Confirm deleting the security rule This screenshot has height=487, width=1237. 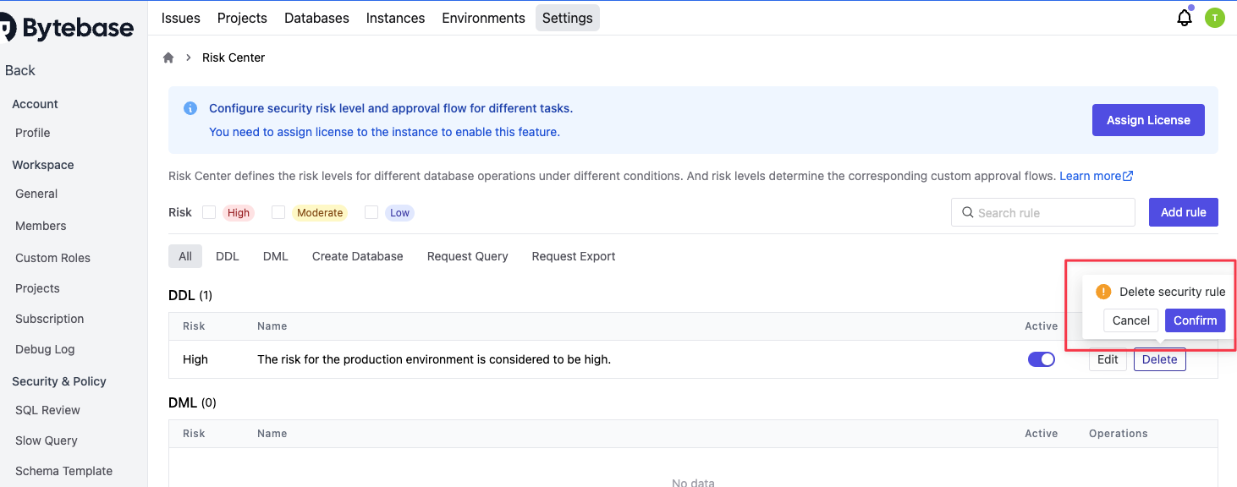pyautogui.click(x=1195, y=320)
